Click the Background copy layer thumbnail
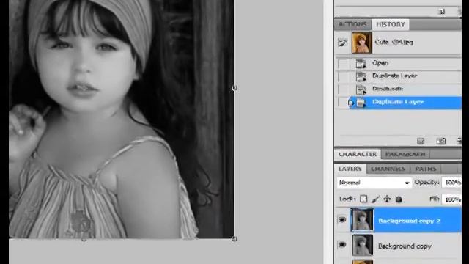This screenshot has height=264, width=469. pyautogui.click(x=362, y=245)
